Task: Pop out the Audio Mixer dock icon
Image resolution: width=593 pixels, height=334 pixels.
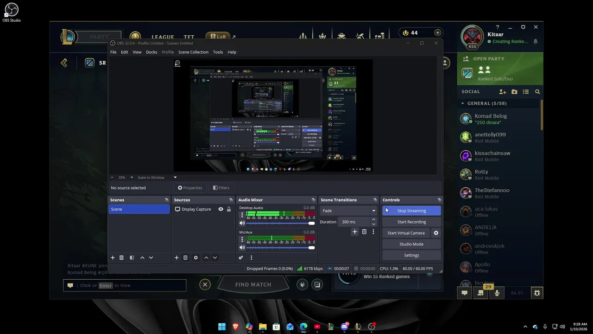Action: click(x=313, y=200)
